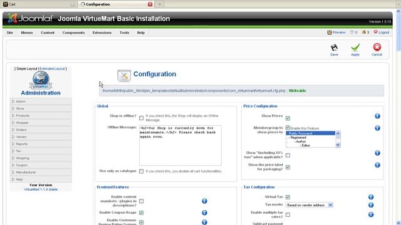The height and width of the screenshot is (225, 401).
Task: Open info tooltip for Show Prices
Action: coord(377,116)
